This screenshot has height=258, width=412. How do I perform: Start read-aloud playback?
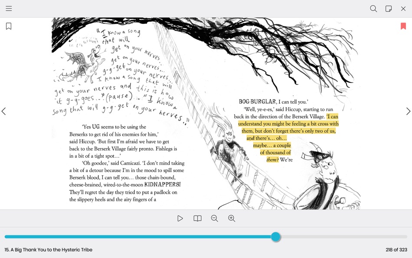coord(180,218)
